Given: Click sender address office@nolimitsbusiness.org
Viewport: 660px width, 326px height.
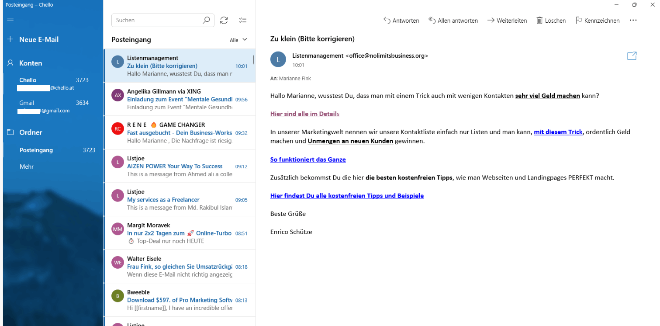Looking at the screenshot, I should [387, 56].
